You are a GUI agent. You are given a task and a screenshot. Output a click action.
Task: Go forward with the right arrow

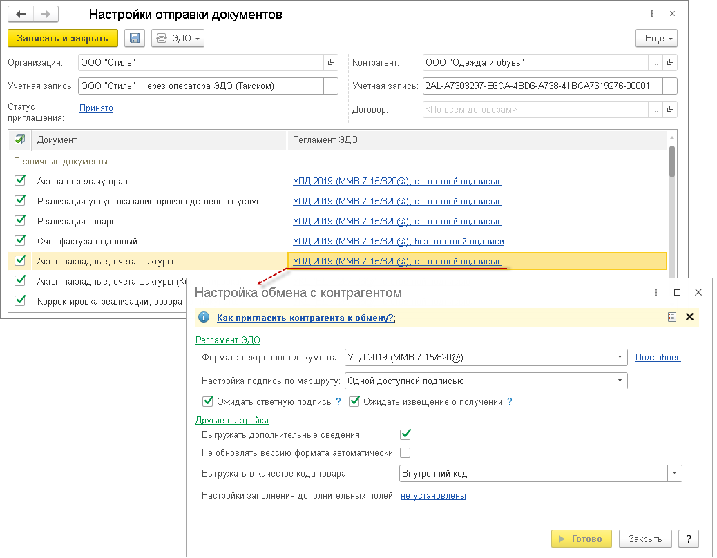coord(46,14)
